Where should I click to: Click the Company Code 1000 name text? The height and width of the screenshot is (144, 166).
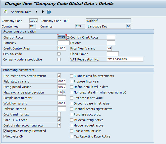(x=55, y=21)
